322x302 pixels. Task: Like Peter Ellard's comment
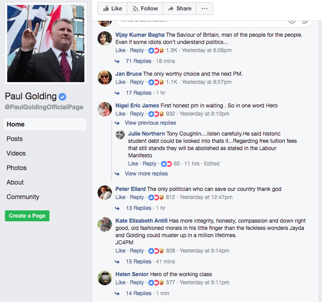[x=120, y=197]
